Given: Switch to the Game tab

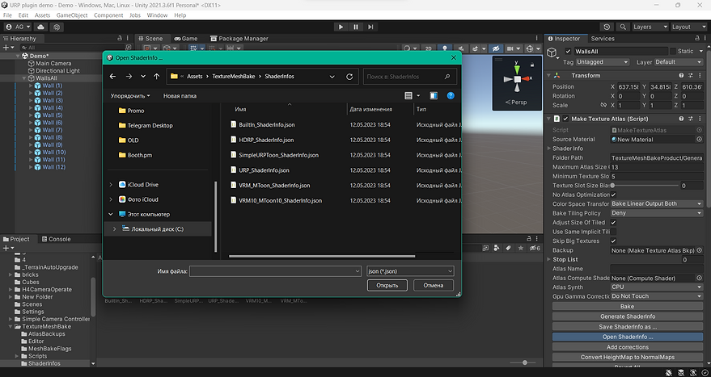Looking at the screenshot, I should (x=186, y=39).
